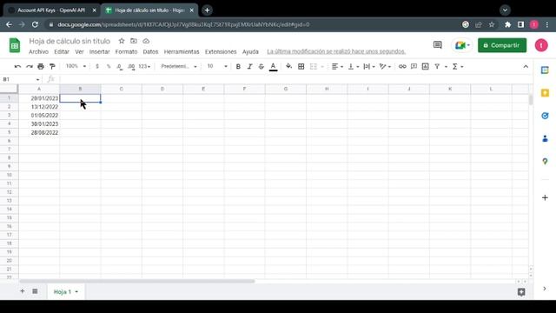Screen dimensions: 556x313
Task: Open the functions sigma dropdown
Action: coord(458,66)
